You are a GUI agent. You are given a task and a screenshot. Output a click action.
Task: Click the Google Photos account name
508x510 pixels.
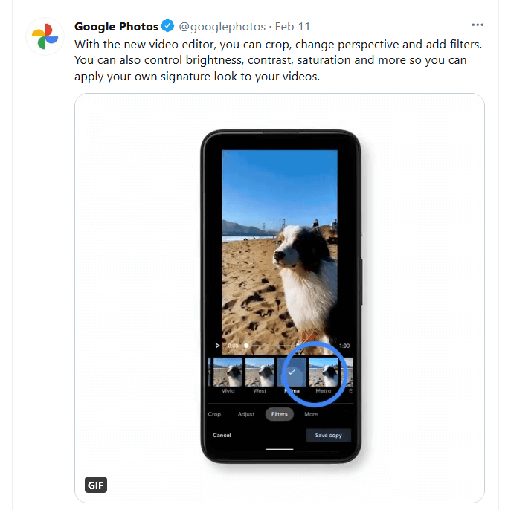coord(116,26)
